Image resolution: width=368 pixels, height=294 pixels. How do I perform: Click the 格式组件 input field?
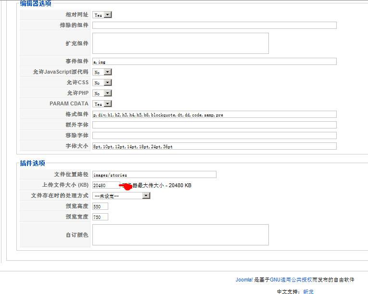214,115
